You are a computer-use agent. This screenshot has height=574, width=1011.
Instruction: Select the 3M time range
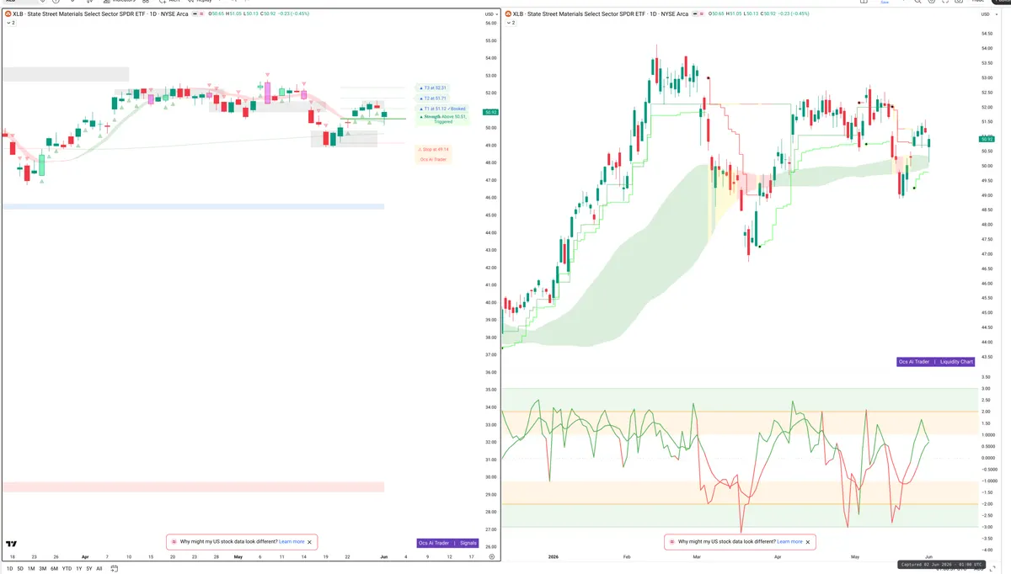click(x=43, y=568)
